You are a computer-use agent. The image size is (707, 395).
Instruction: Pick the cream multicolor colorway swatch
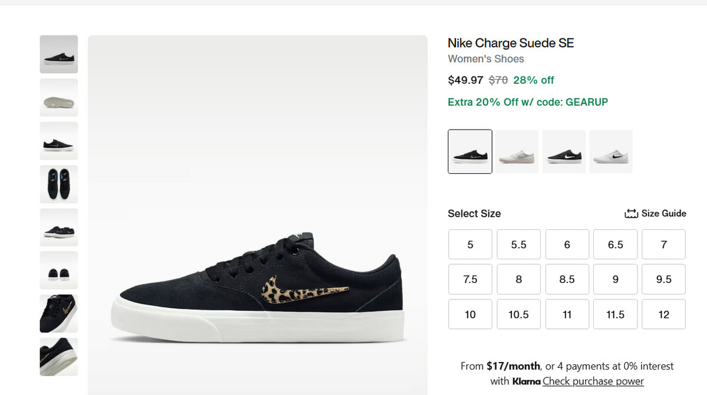(517, 152)
